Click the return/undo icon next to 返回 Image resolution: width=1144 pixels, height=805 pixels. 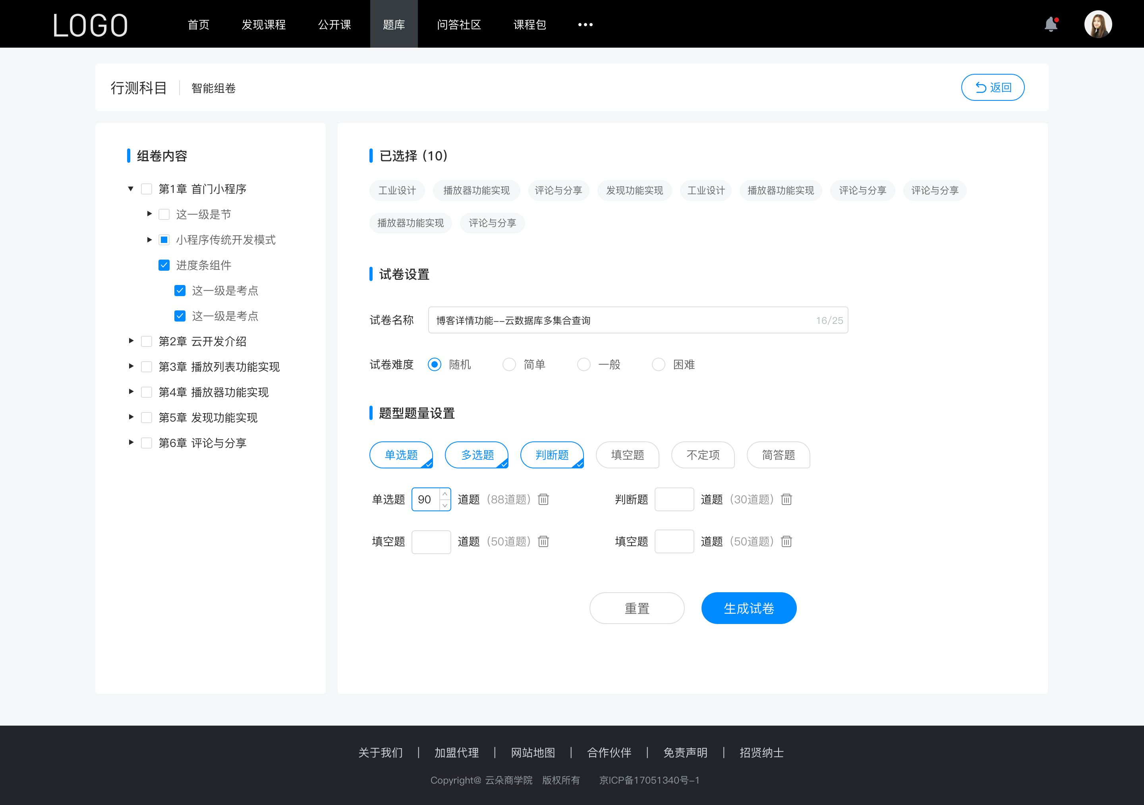pyautogui.click(x=979, y=86)
